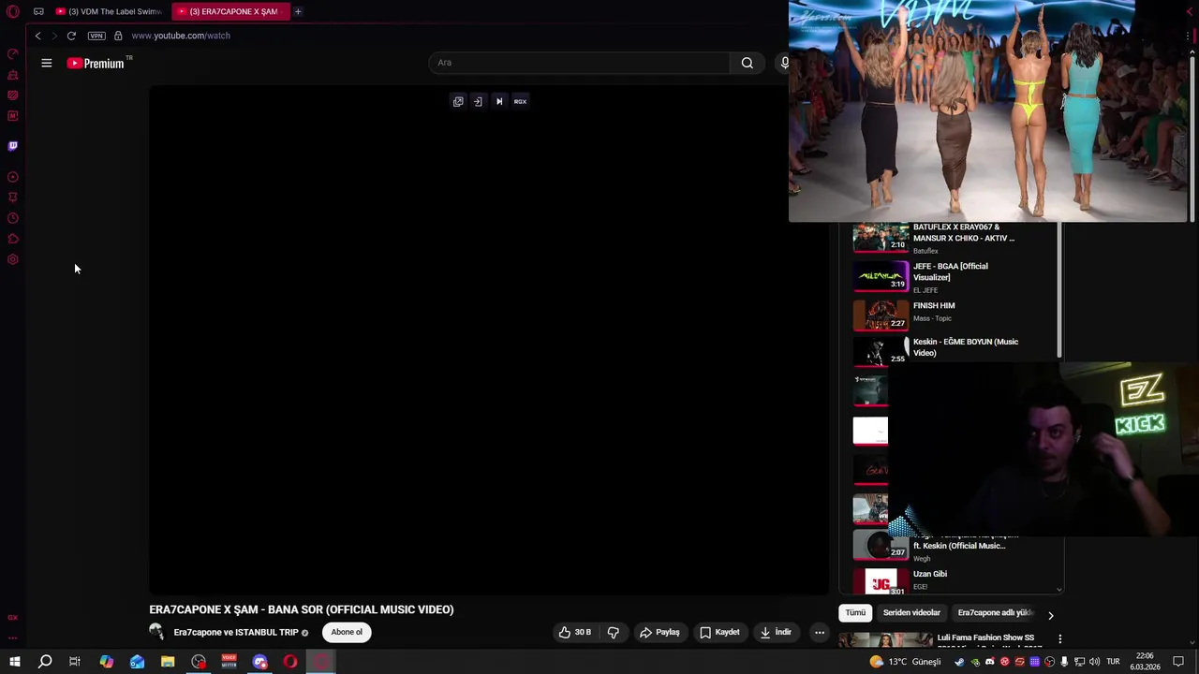Image resolution: width=1199 pixels, height=674 pixels.
Task: Open the Windows notification center
Action: point(1178,662)
